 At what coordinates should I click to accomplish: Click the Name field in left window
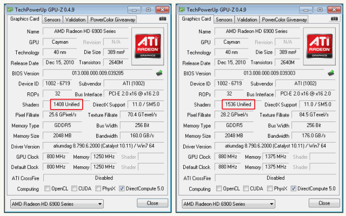tap(85, 31)
